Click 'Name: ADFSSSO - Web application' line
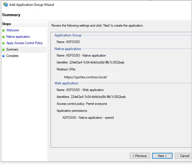Image resolution: width=192 pixels, height=164 pixels. tap(80, 90)
